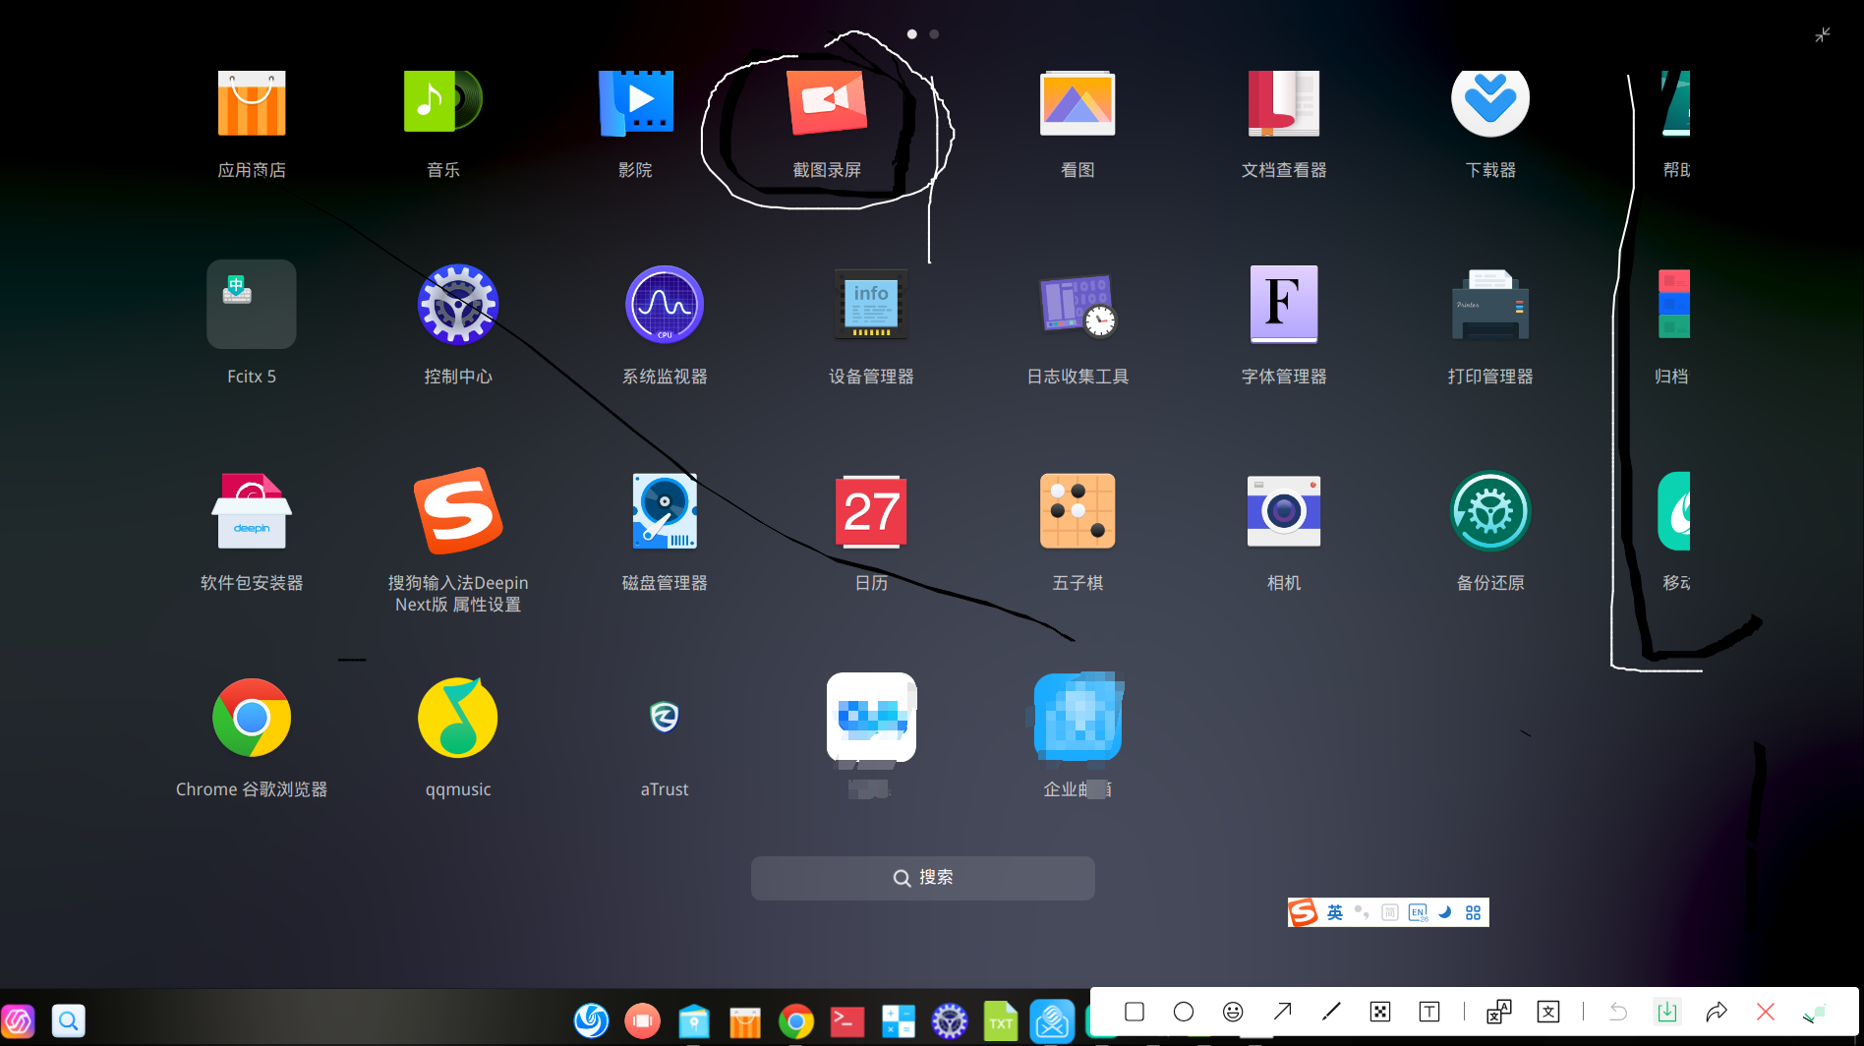Select the mosaic blur tool
The height and width of the screenshot is (1046, 1864).
pyautogui.click(x=1380, y=1012)
